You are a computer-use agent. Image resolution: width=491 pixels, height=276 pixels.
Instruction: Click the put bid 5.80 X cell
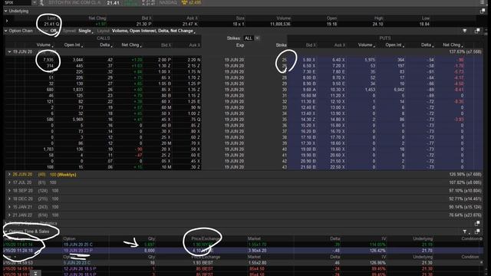pos(309,60)
